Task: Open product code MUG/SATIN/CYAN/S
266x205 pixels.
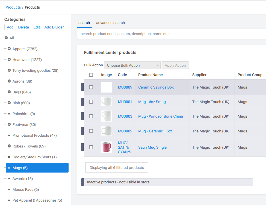Action: [x=124, y=147]
